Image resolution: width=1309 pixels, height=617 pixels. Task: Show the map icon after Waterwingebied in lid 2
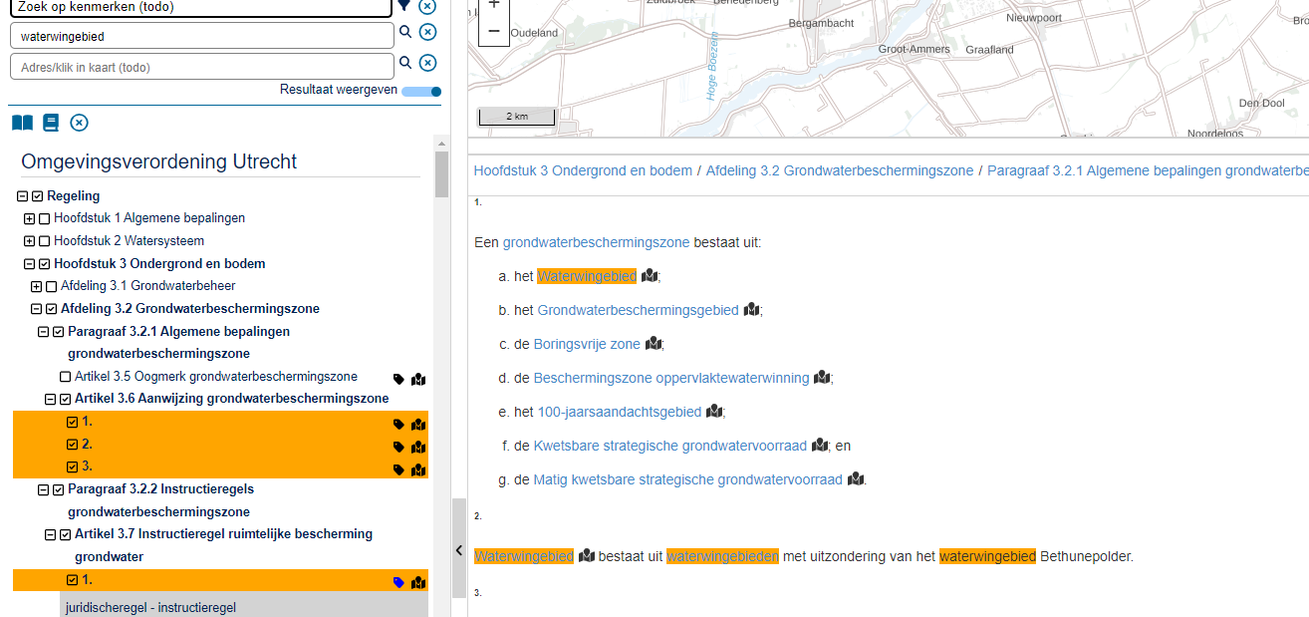[587, 556]
